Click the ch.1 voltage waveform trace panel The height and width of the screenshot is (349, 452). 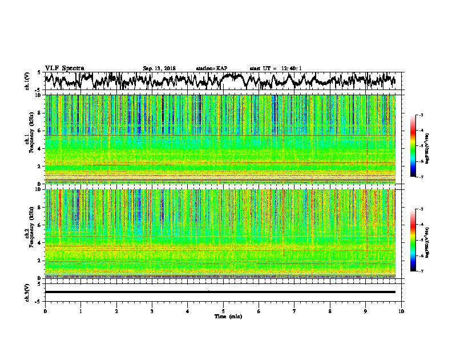click(223, 81)
